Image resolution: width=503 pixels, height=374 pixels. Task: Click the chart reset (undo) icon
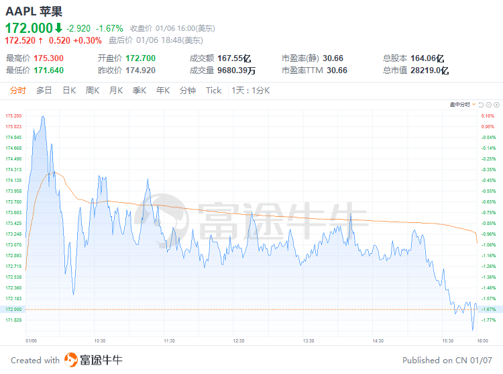(481, 105)
